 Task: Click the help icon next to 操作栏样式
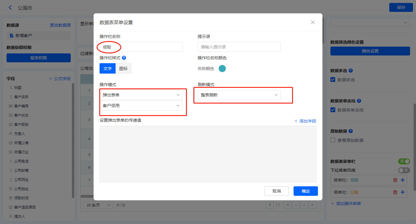pos(124,58)
